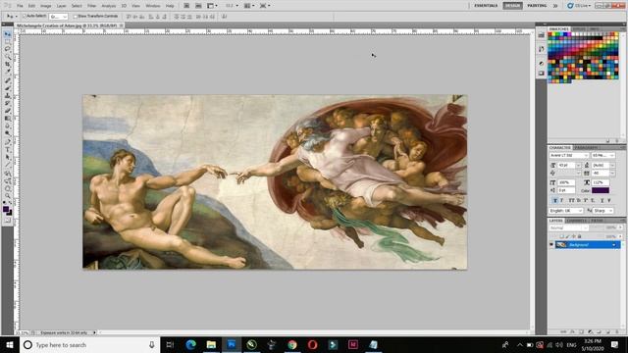This screenshot has width=628, height=353.
Task: Enable the Auto-Select checkbox
Action: tap(25, 16)
